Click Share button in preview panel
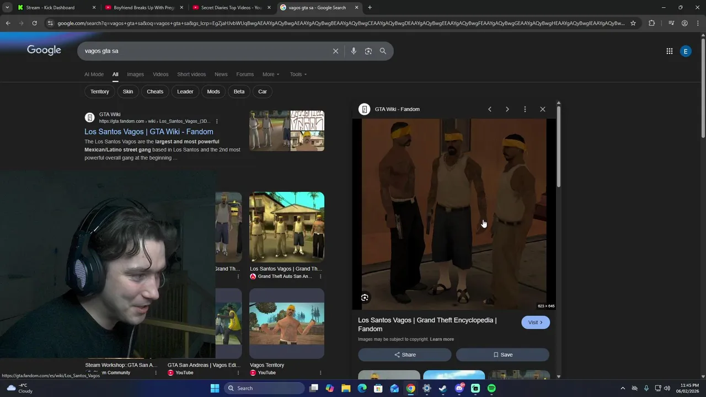This screenshot has height=397, width=706. click(x=405, y=355)
